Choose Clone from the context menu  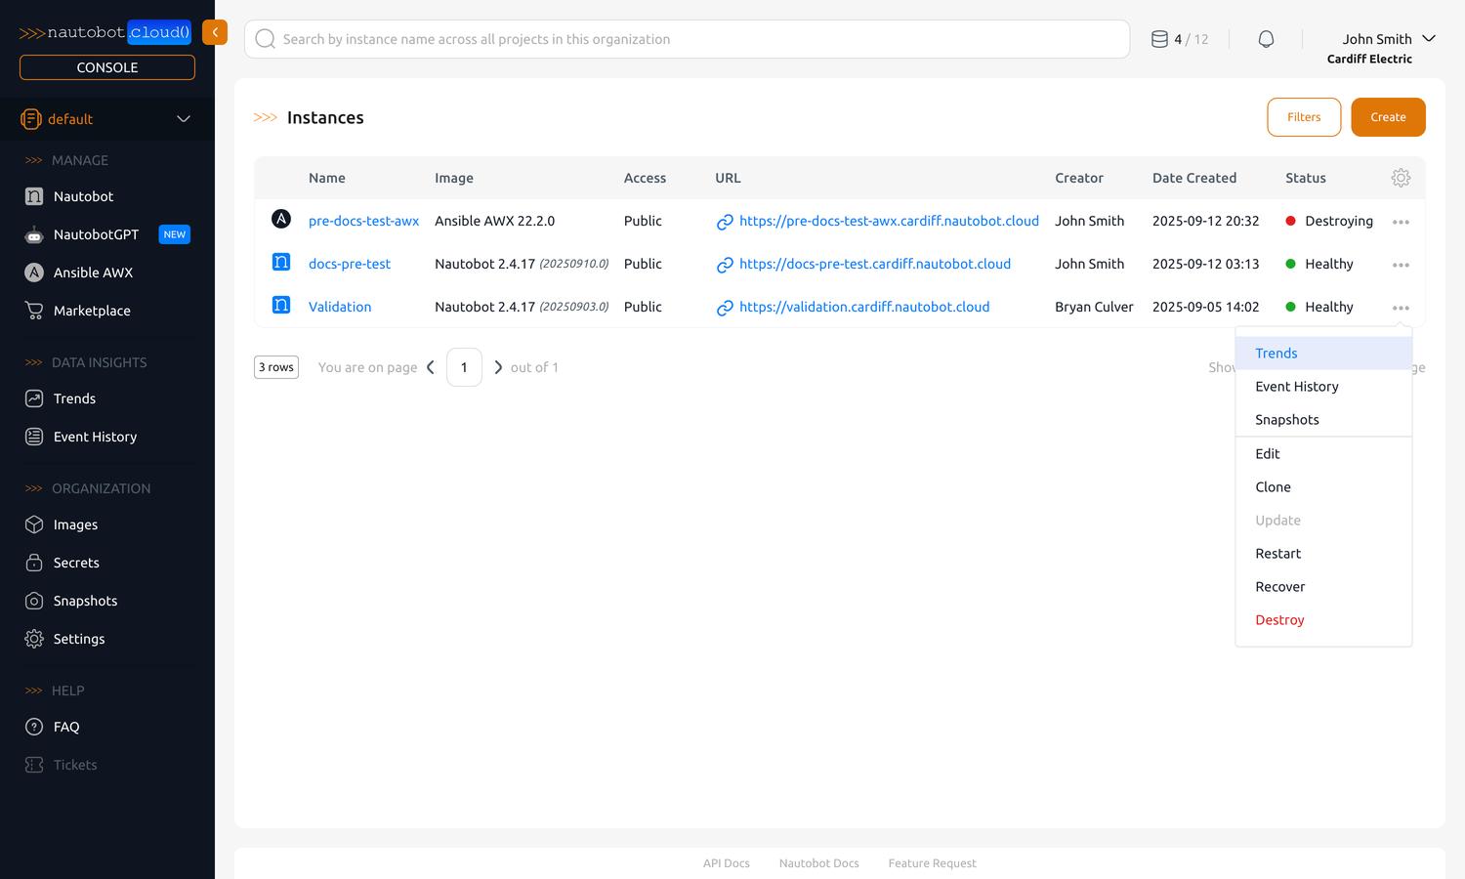click(x=1273, y=486)
